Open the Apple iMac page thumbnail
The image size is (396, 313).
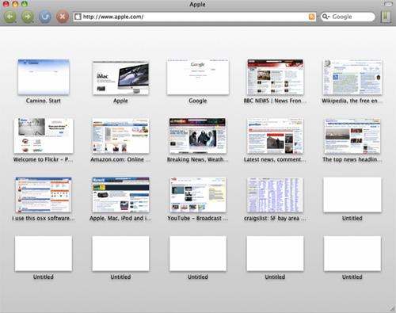pos(120,77)
